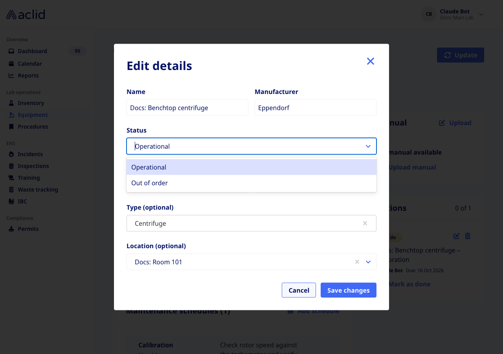Open Equipment microscope icon
This screenshot has height=354, width=503.
point(11,115)
